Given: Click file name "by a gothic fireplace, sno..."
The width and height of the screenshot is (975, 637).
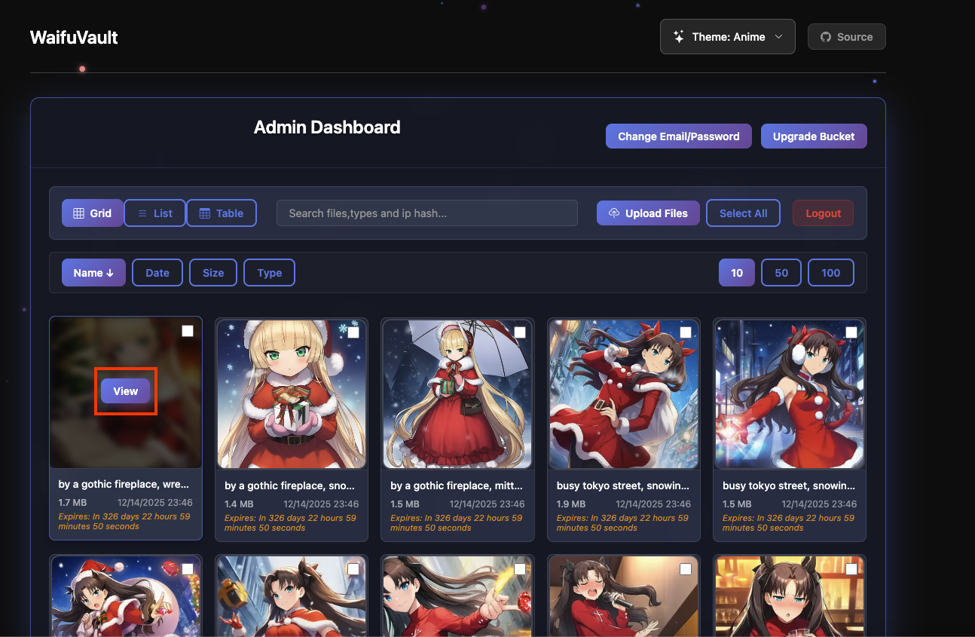Looking at the screenshot, I should coord(290,485).
